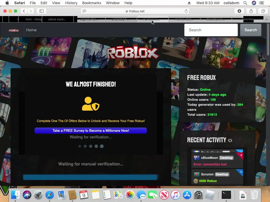Screen dimensions: 270x202
Task: Click the small Roblox logo in navbar
Action: tap(14, 31)
